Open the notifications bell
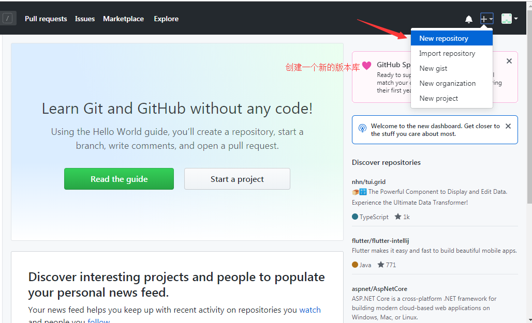This screenshot has width=532, height=323. (x=468, y=19)
